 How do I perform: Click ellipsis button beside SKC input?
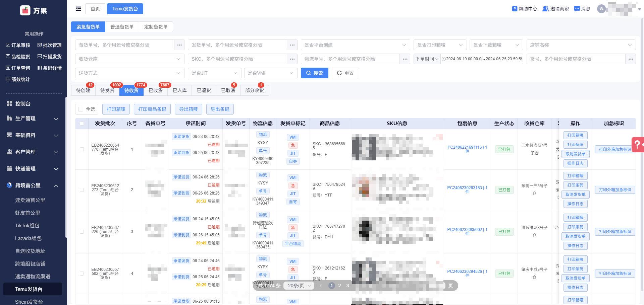(x=292, y=59)
